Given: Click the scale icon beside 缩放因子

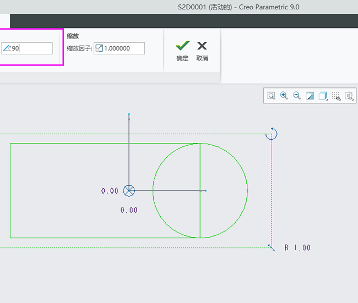Looking at the screenshot, I should [99, 48].
